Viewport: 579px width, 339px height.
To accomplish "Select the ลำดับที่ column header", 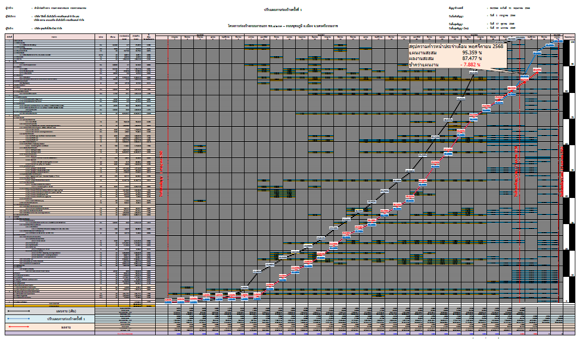I will click(x=9, y=37).
